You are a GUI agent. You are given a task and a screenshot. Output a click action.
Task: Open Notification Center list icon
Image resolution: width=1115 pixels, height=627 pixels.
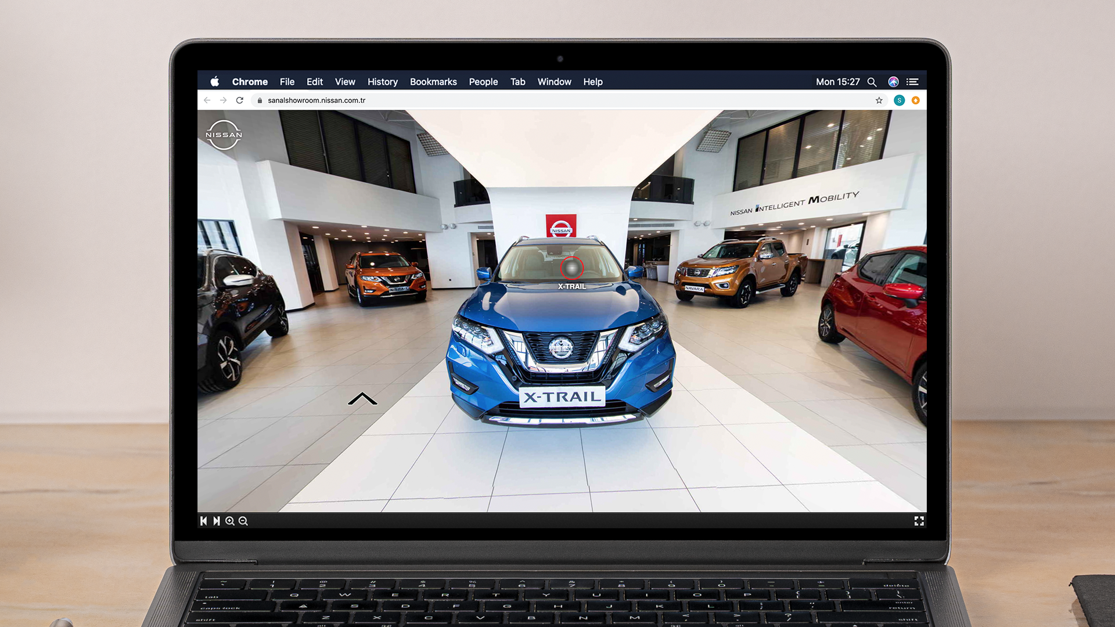point(912,82)
